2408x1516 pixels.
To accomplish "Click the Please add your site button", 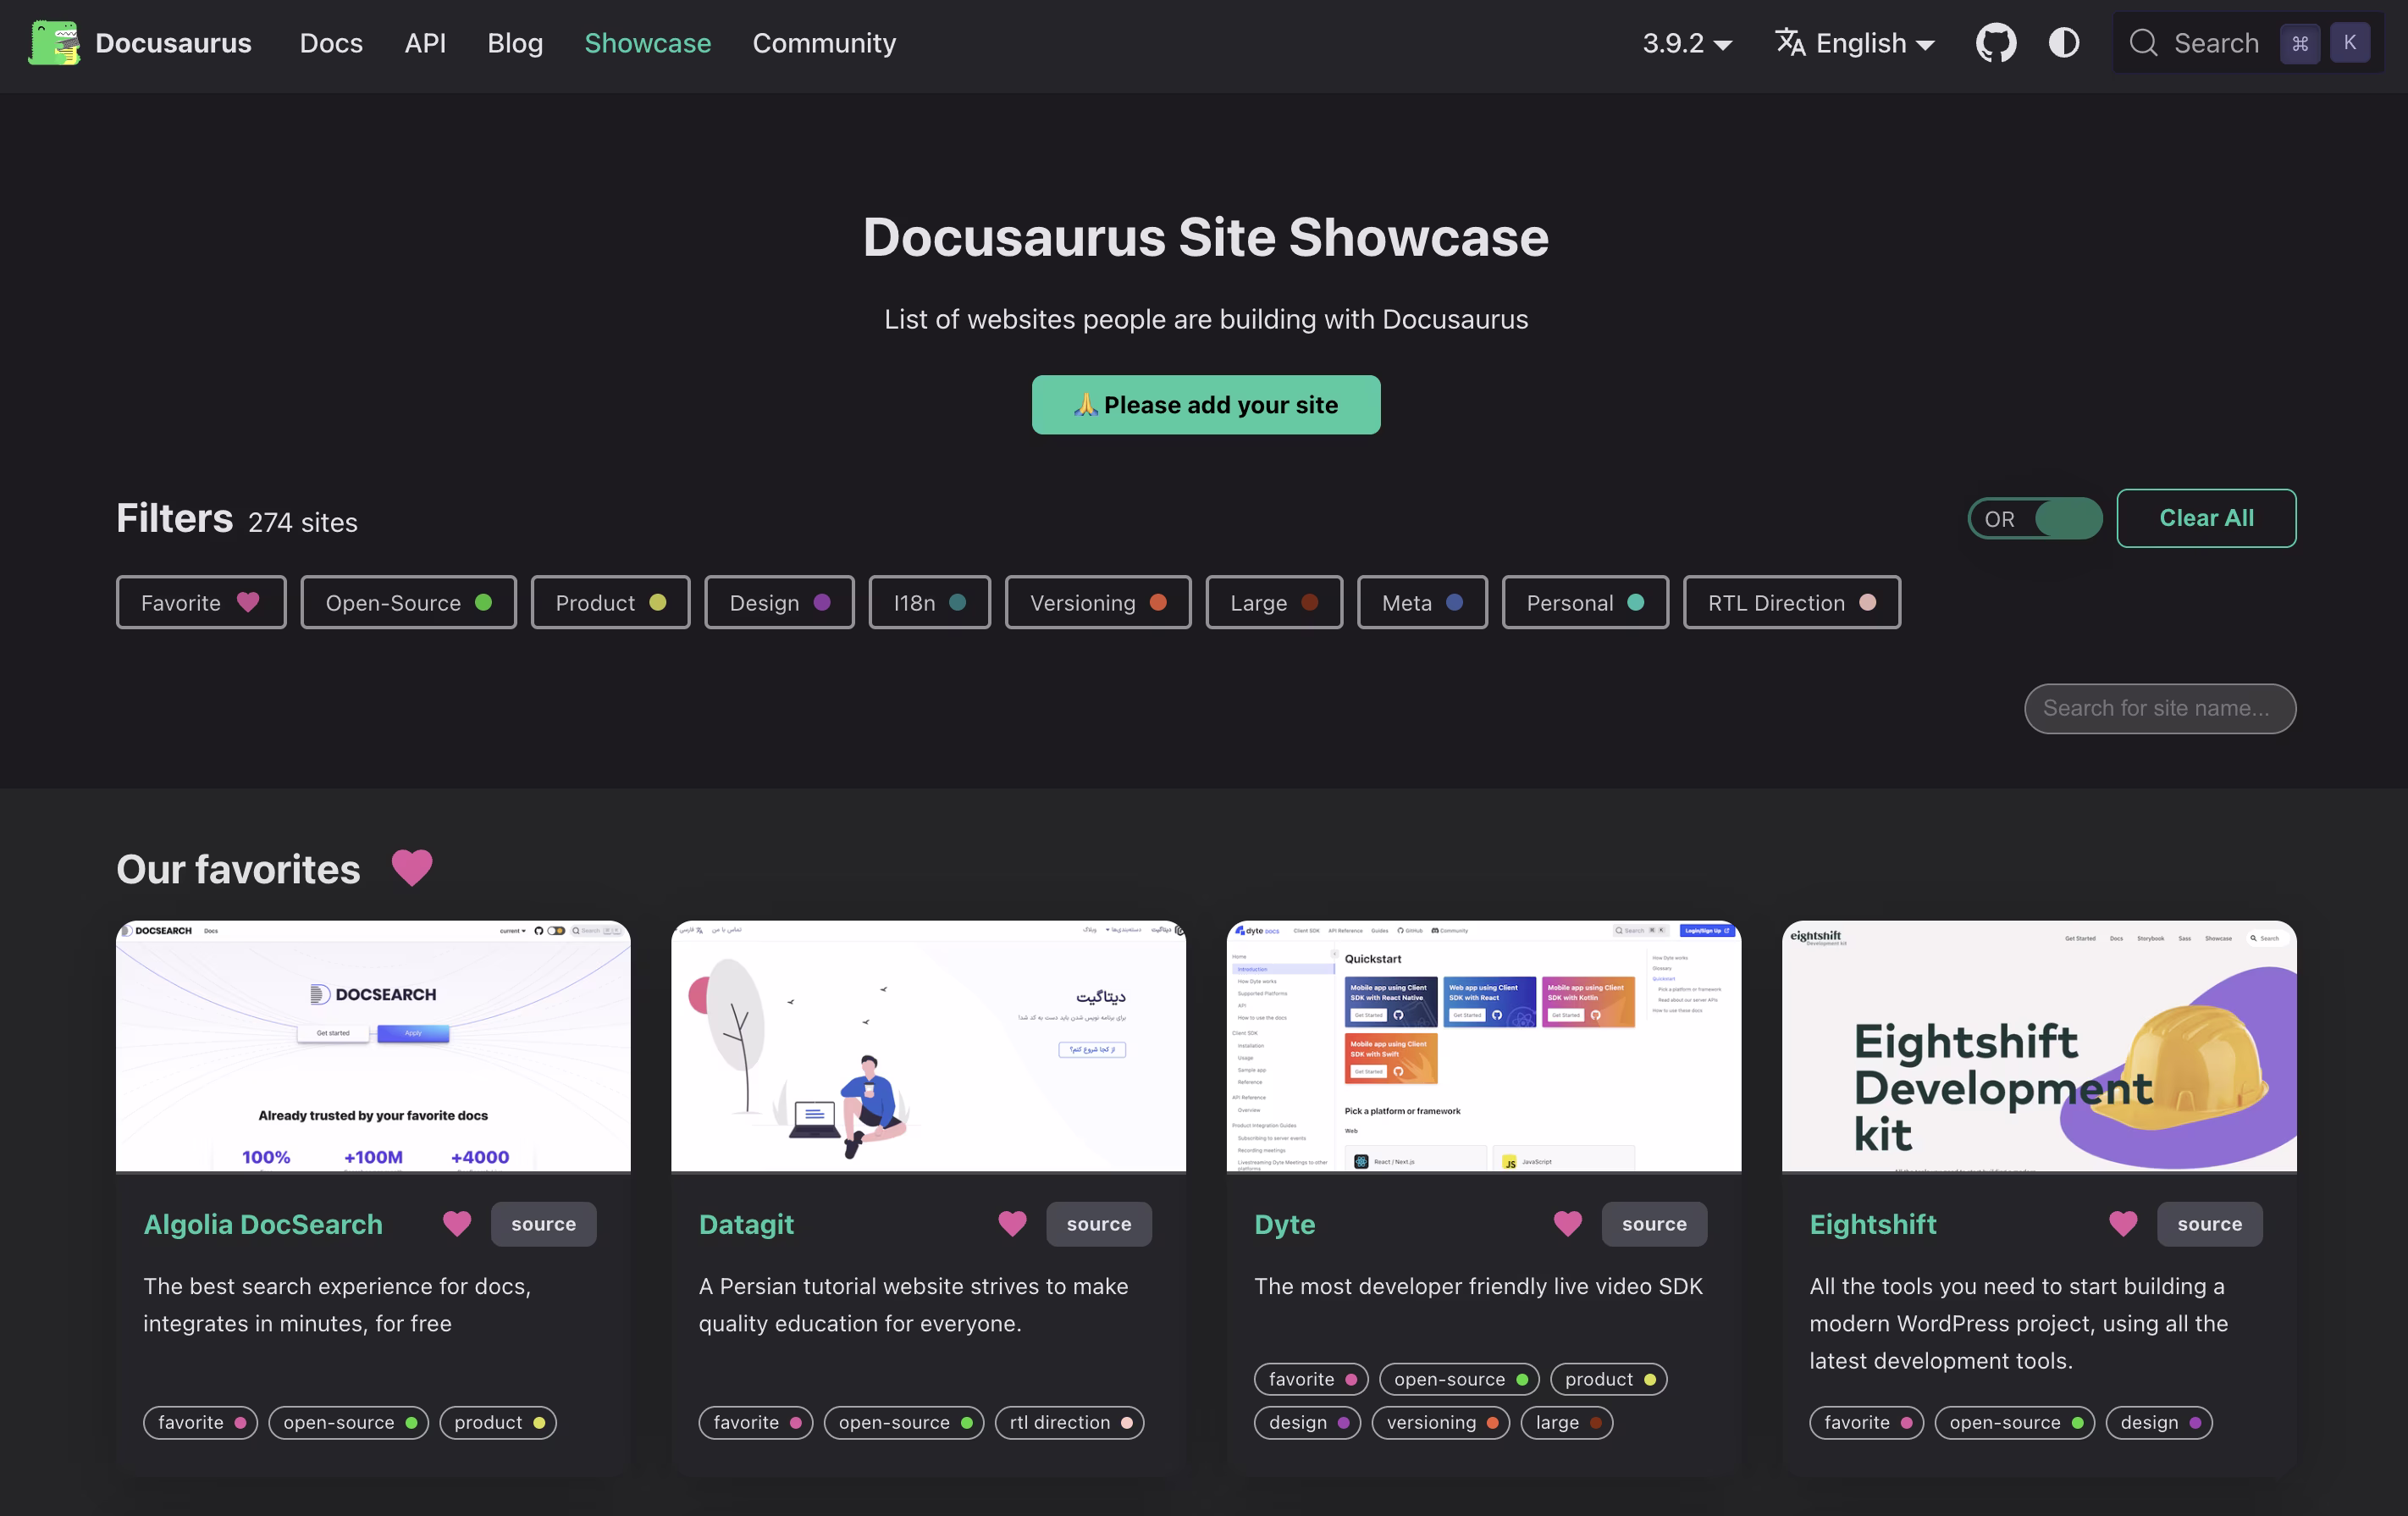I will pyautogui.click(x=1205, y=404).
